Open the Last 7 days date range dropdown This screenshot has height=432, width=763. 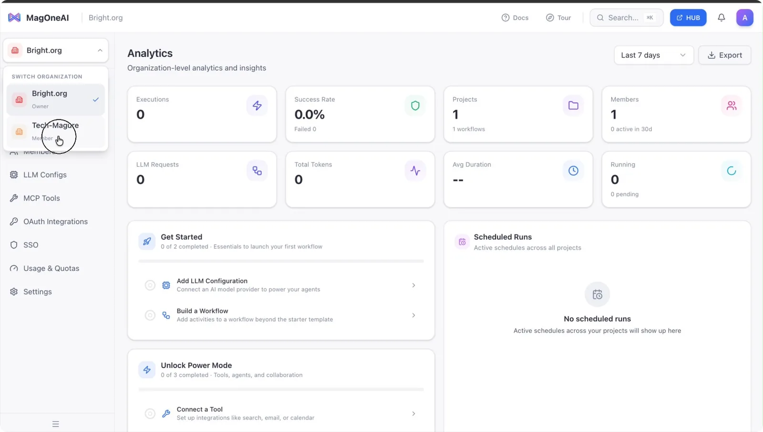click(x=653, y=55)
